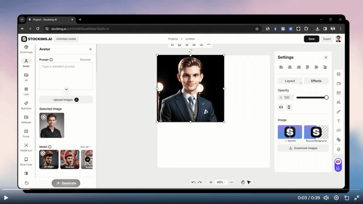
Task: Open the Stock Image tool in sidebar
Action: coord(26,49)
